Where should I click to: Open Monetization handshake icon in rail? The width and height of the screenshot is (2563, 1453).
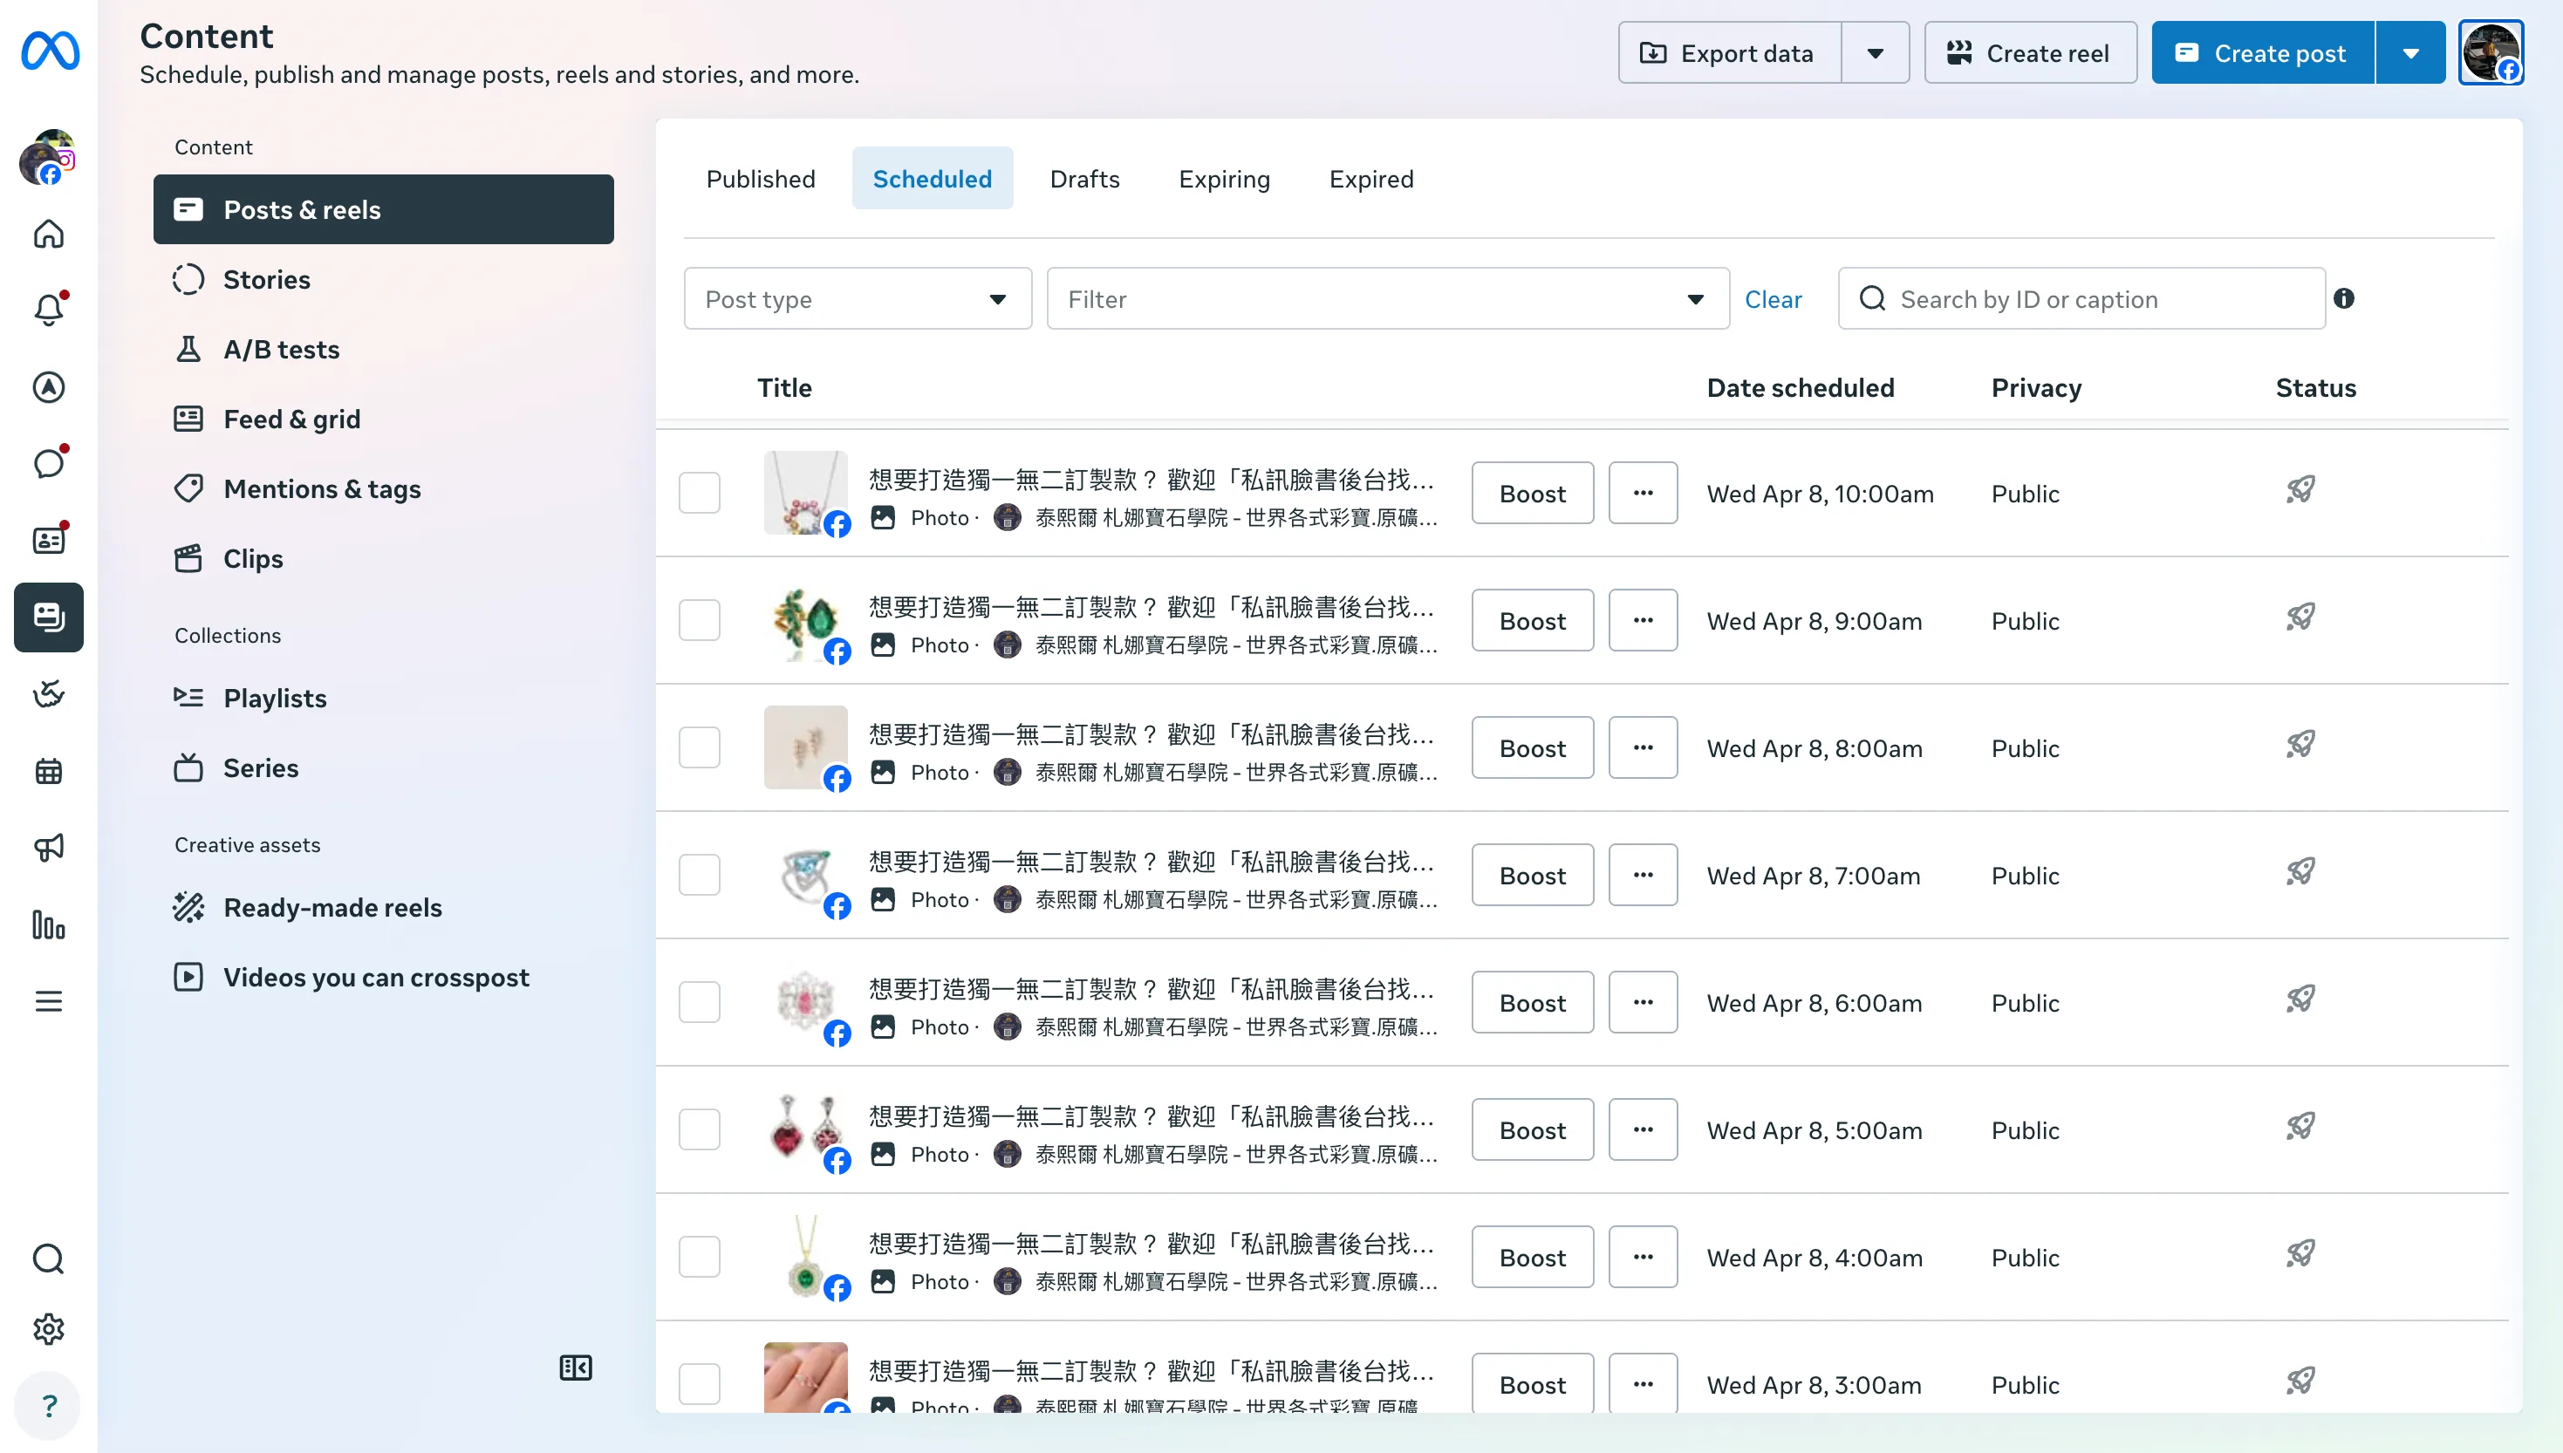49,693
